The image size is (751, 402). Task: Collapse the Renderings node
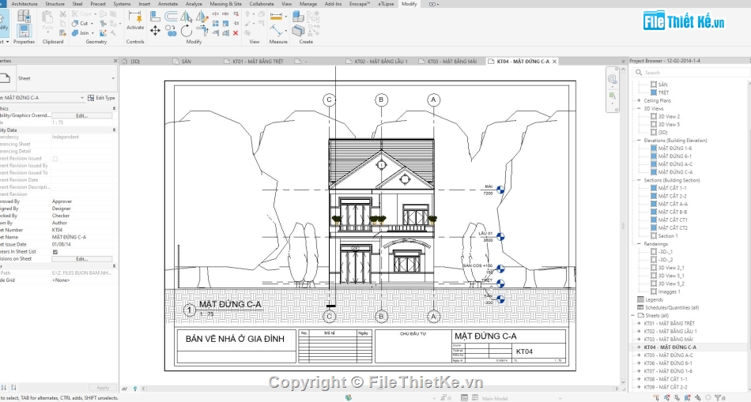point(639,244)
